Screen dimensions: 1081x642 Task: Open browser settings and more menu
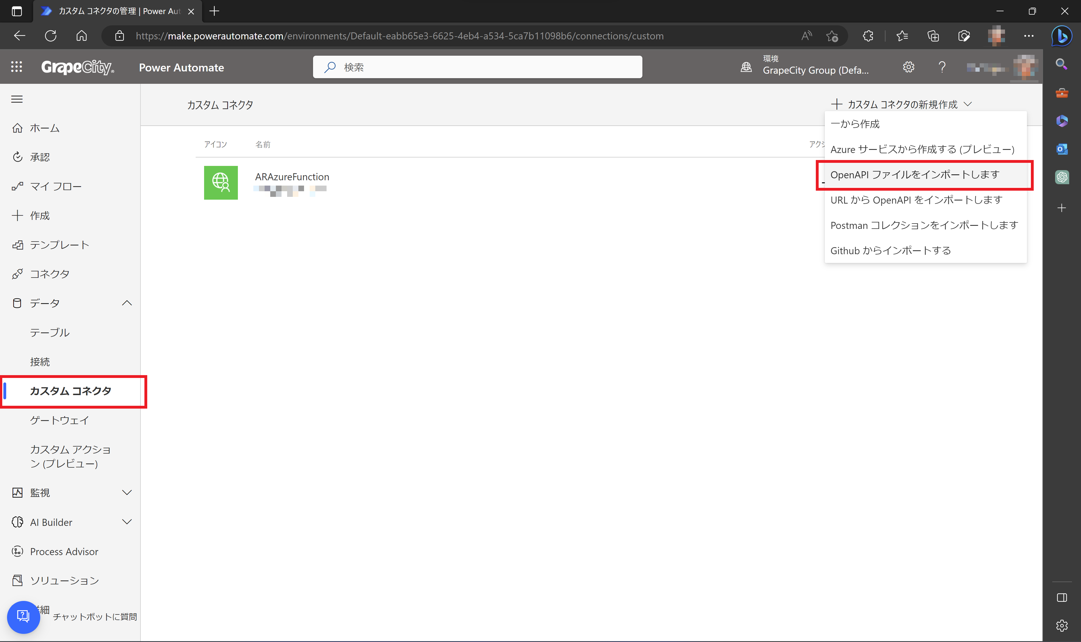click(1029, 36)
